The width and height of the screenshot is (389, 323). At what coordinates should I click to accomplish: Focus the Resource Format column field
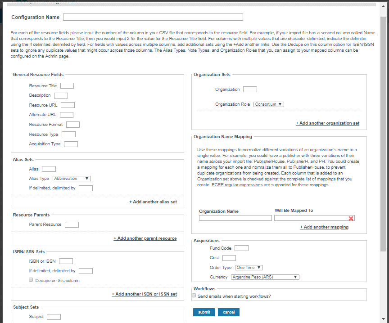pyautogui.click(x=73, y=125)
